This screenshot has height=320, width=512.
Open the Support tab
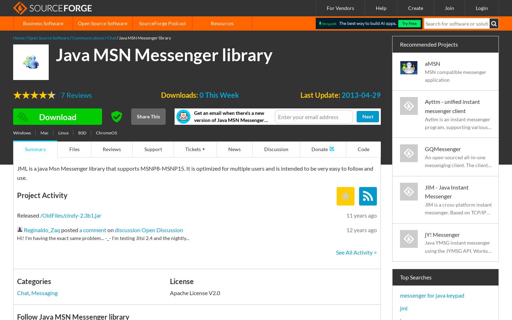click(153, 149)
